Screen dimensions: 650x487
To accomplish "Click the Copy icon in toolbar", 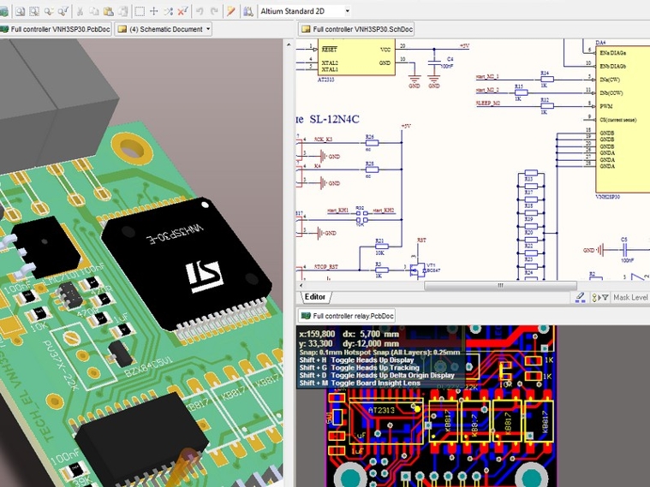I will point(94,11).
